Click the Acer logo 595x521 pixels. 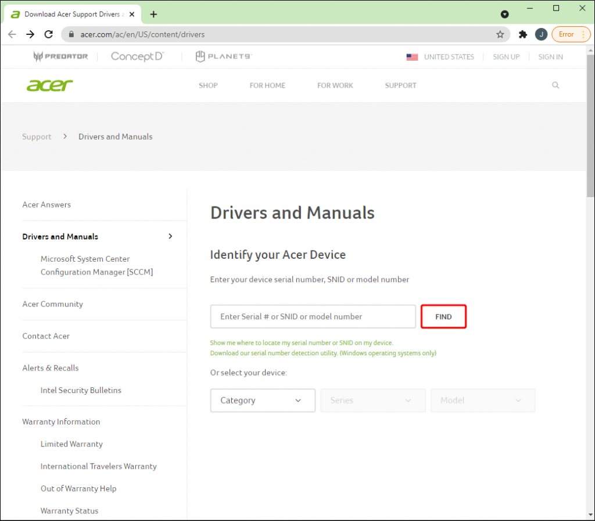point(49,85)
